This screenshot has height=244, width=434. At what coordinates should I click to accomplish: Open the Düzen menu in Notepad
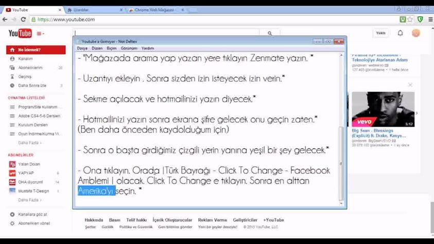tap(97, 48)
